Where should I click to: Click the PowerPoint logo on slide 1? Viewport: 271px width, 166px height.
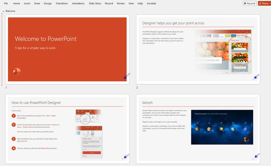pyautogui.click(x=17, y=71)
